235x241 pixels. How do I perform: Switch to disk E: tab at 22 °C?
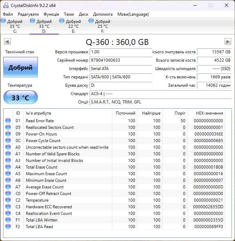(x=74, y=26)
